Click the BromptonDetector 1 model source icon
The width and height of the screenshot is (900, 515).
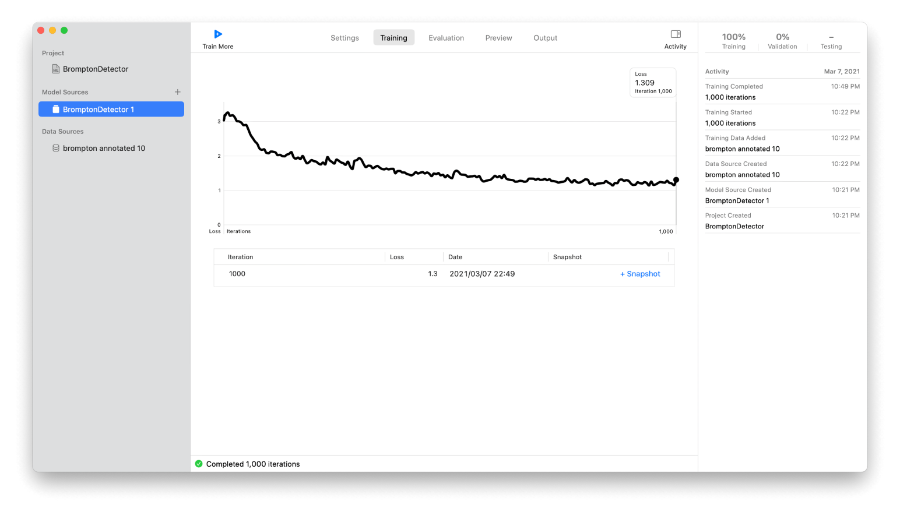click(56, 110)
